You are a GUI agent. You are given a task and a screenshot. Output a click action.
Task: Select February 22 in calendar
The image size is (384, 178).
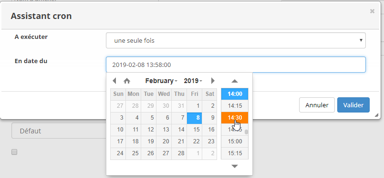point(195,141)
